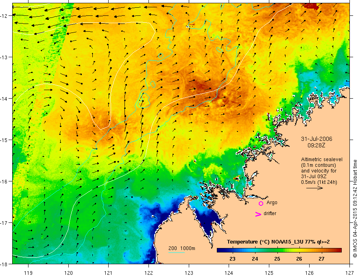Screen dimensions: 358x276
Task: Click the latitude axis label '-14'
Action: (x=4, y=99)
